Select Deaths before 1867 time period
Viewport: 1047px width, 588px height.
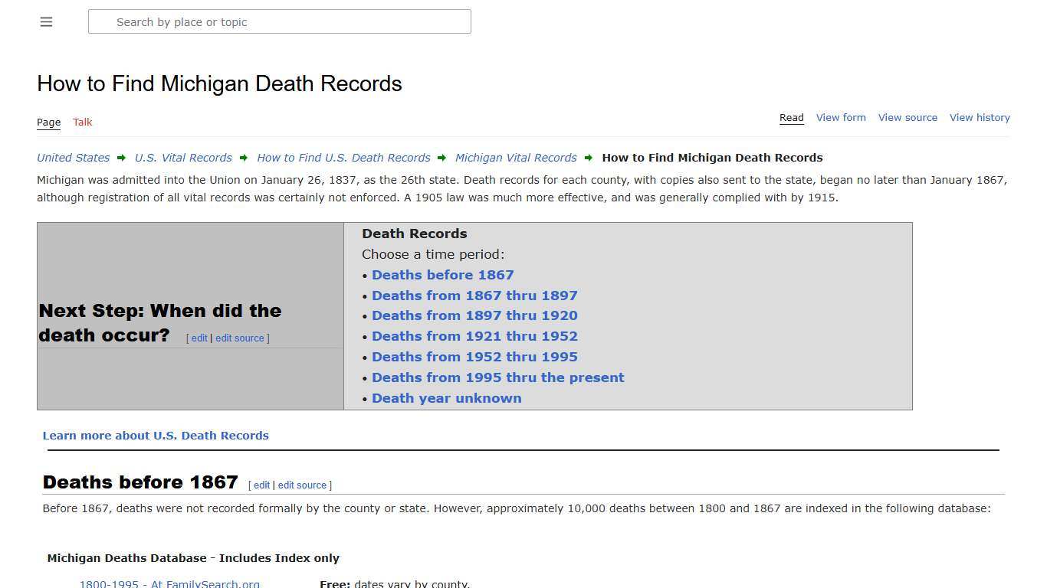tap(442, 274)
